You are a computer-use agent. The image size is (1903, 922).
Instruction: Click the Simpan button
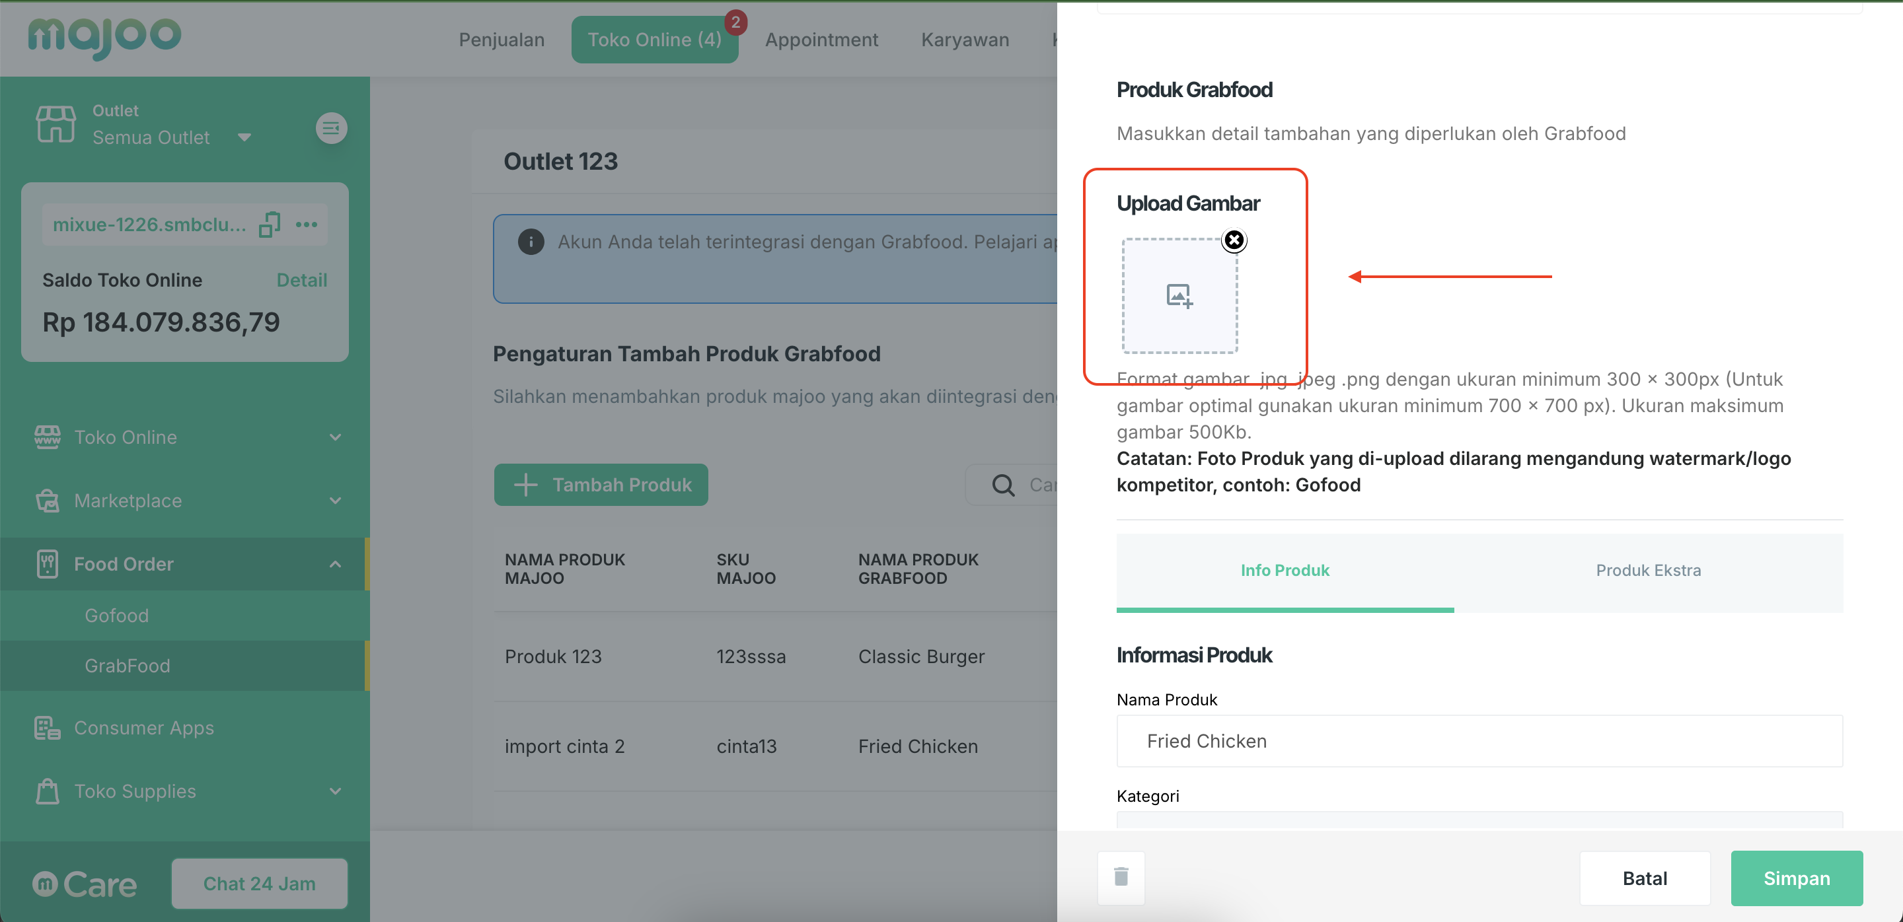pos(1797,878)
